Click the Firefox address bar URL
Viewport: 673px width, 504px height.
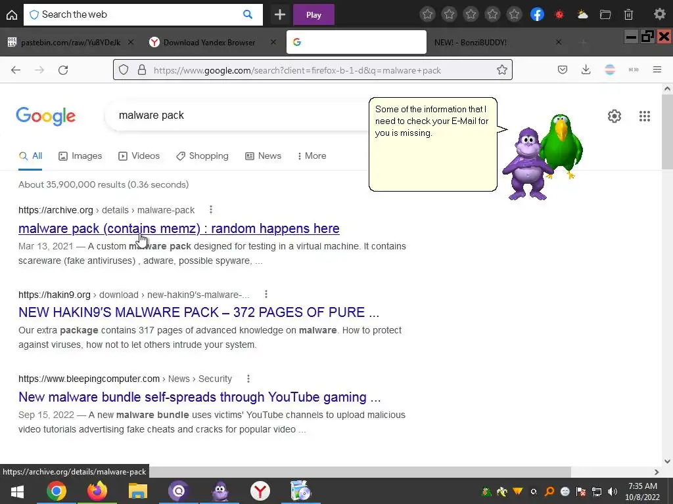point(297,70)
